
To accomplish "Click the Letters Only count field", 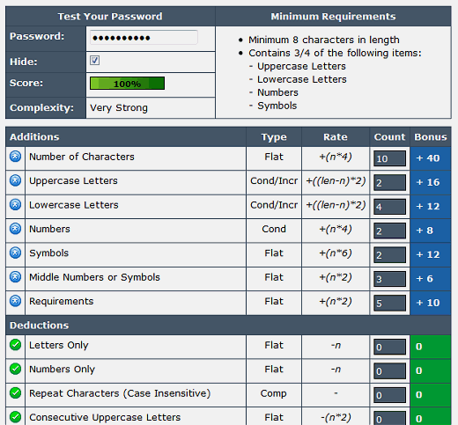I will (x=389, y=347).
